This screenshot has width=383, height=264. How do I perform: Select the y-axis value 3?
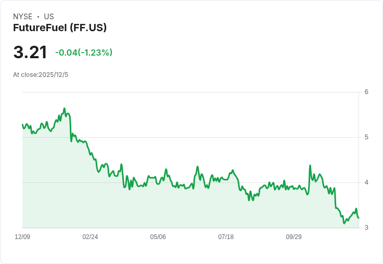coord(367,228)
